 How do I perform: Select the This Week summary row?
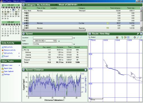pyautogui.click(x=81, y=11)
